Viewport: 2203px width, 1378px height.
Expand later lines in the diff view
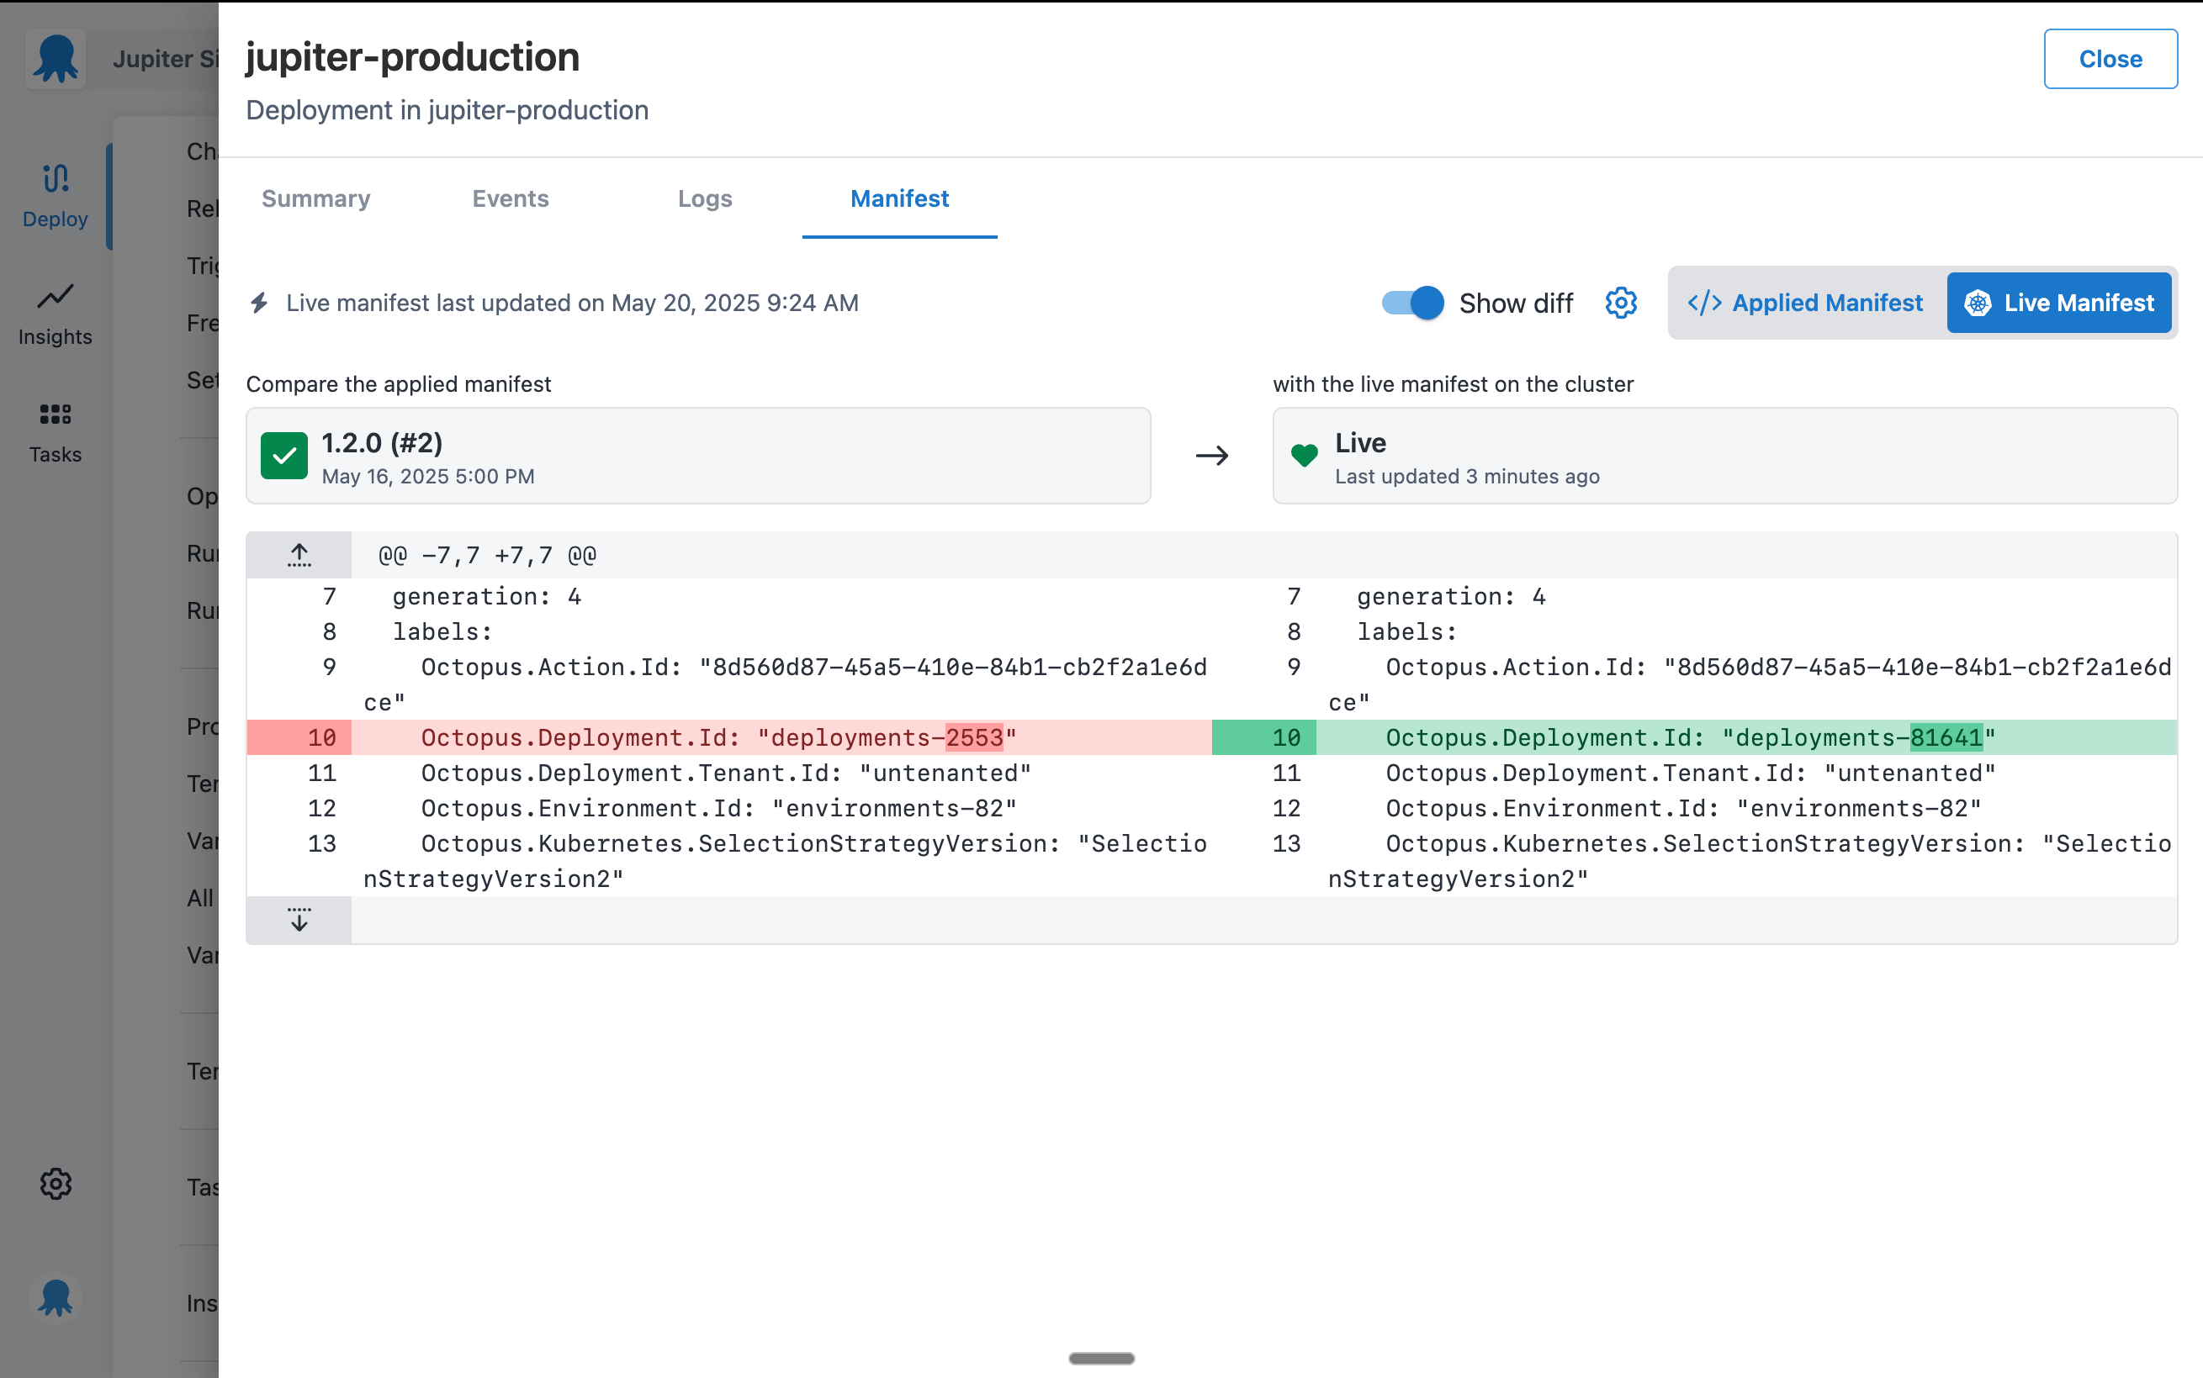tap(298, 920)
